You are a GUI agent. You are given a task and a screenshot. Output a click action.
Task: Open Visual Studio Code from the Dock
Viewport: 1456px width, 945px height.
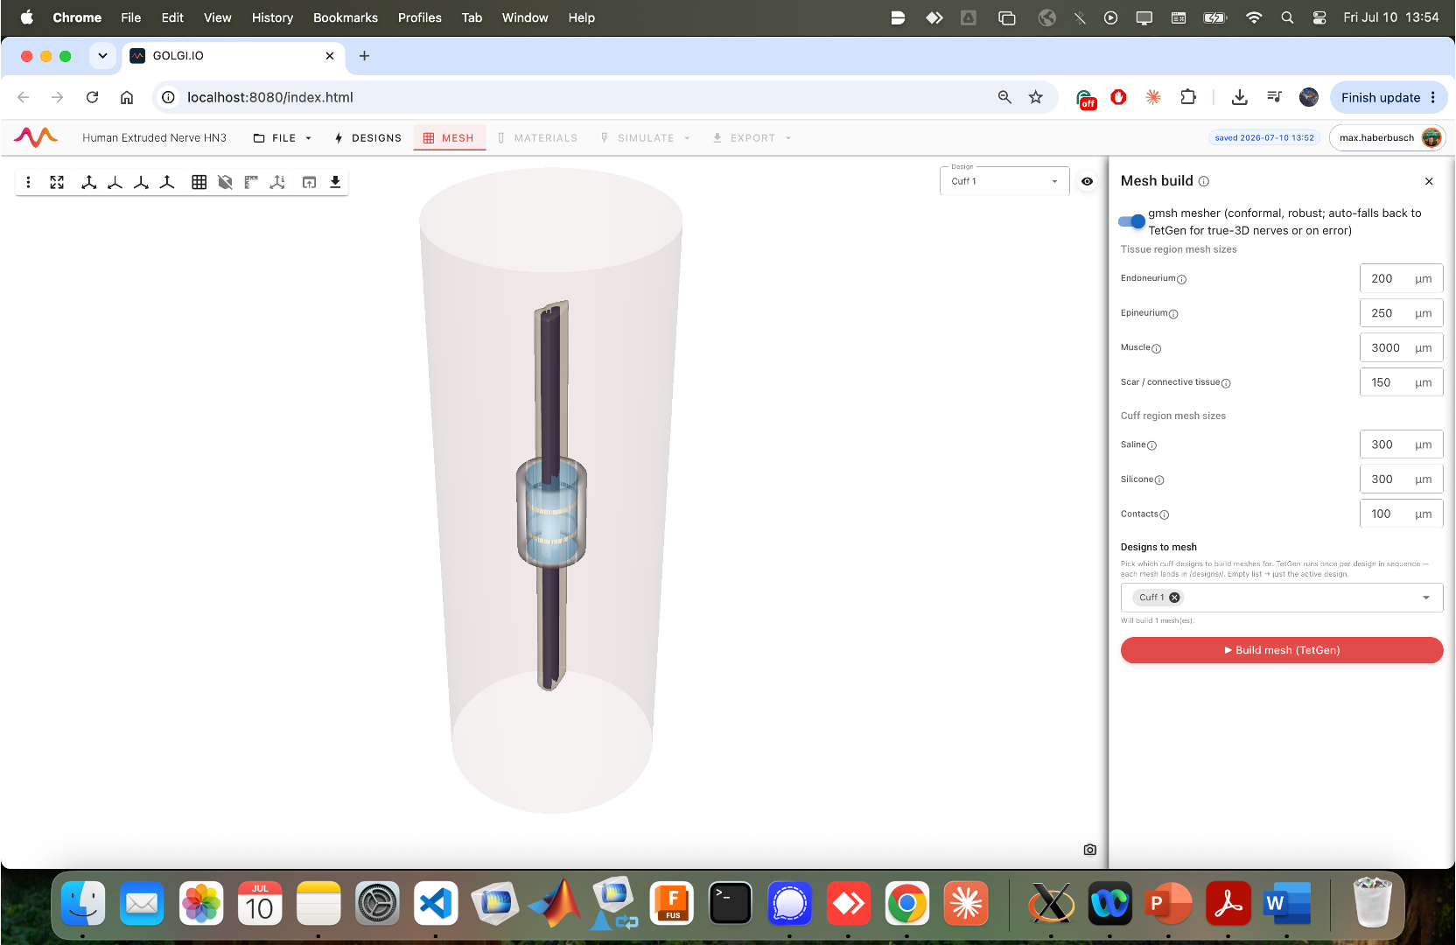click(x=436, y=903)
